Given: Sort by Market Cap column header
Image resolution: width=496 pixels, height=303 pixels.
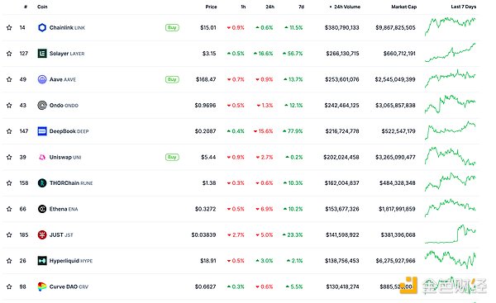Looking at the screenshot, I should 404,7.
